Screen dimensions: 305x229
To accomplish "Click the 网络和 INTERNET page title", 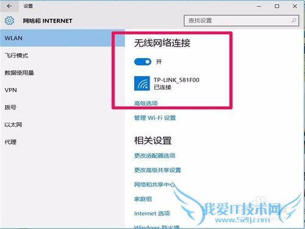I will tap(48, 21).
